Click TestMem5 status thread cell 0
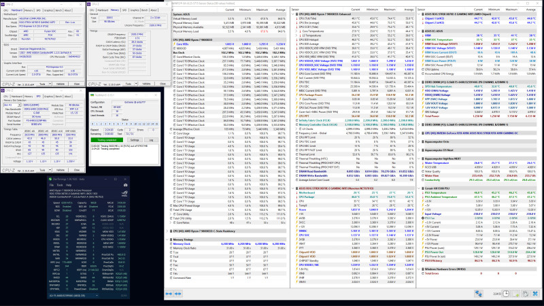This screenshot has height=306, width=544. (93, 124)
